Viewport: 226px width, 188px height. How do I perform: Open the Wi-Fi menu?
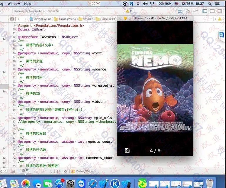click(x=152, y=4)
